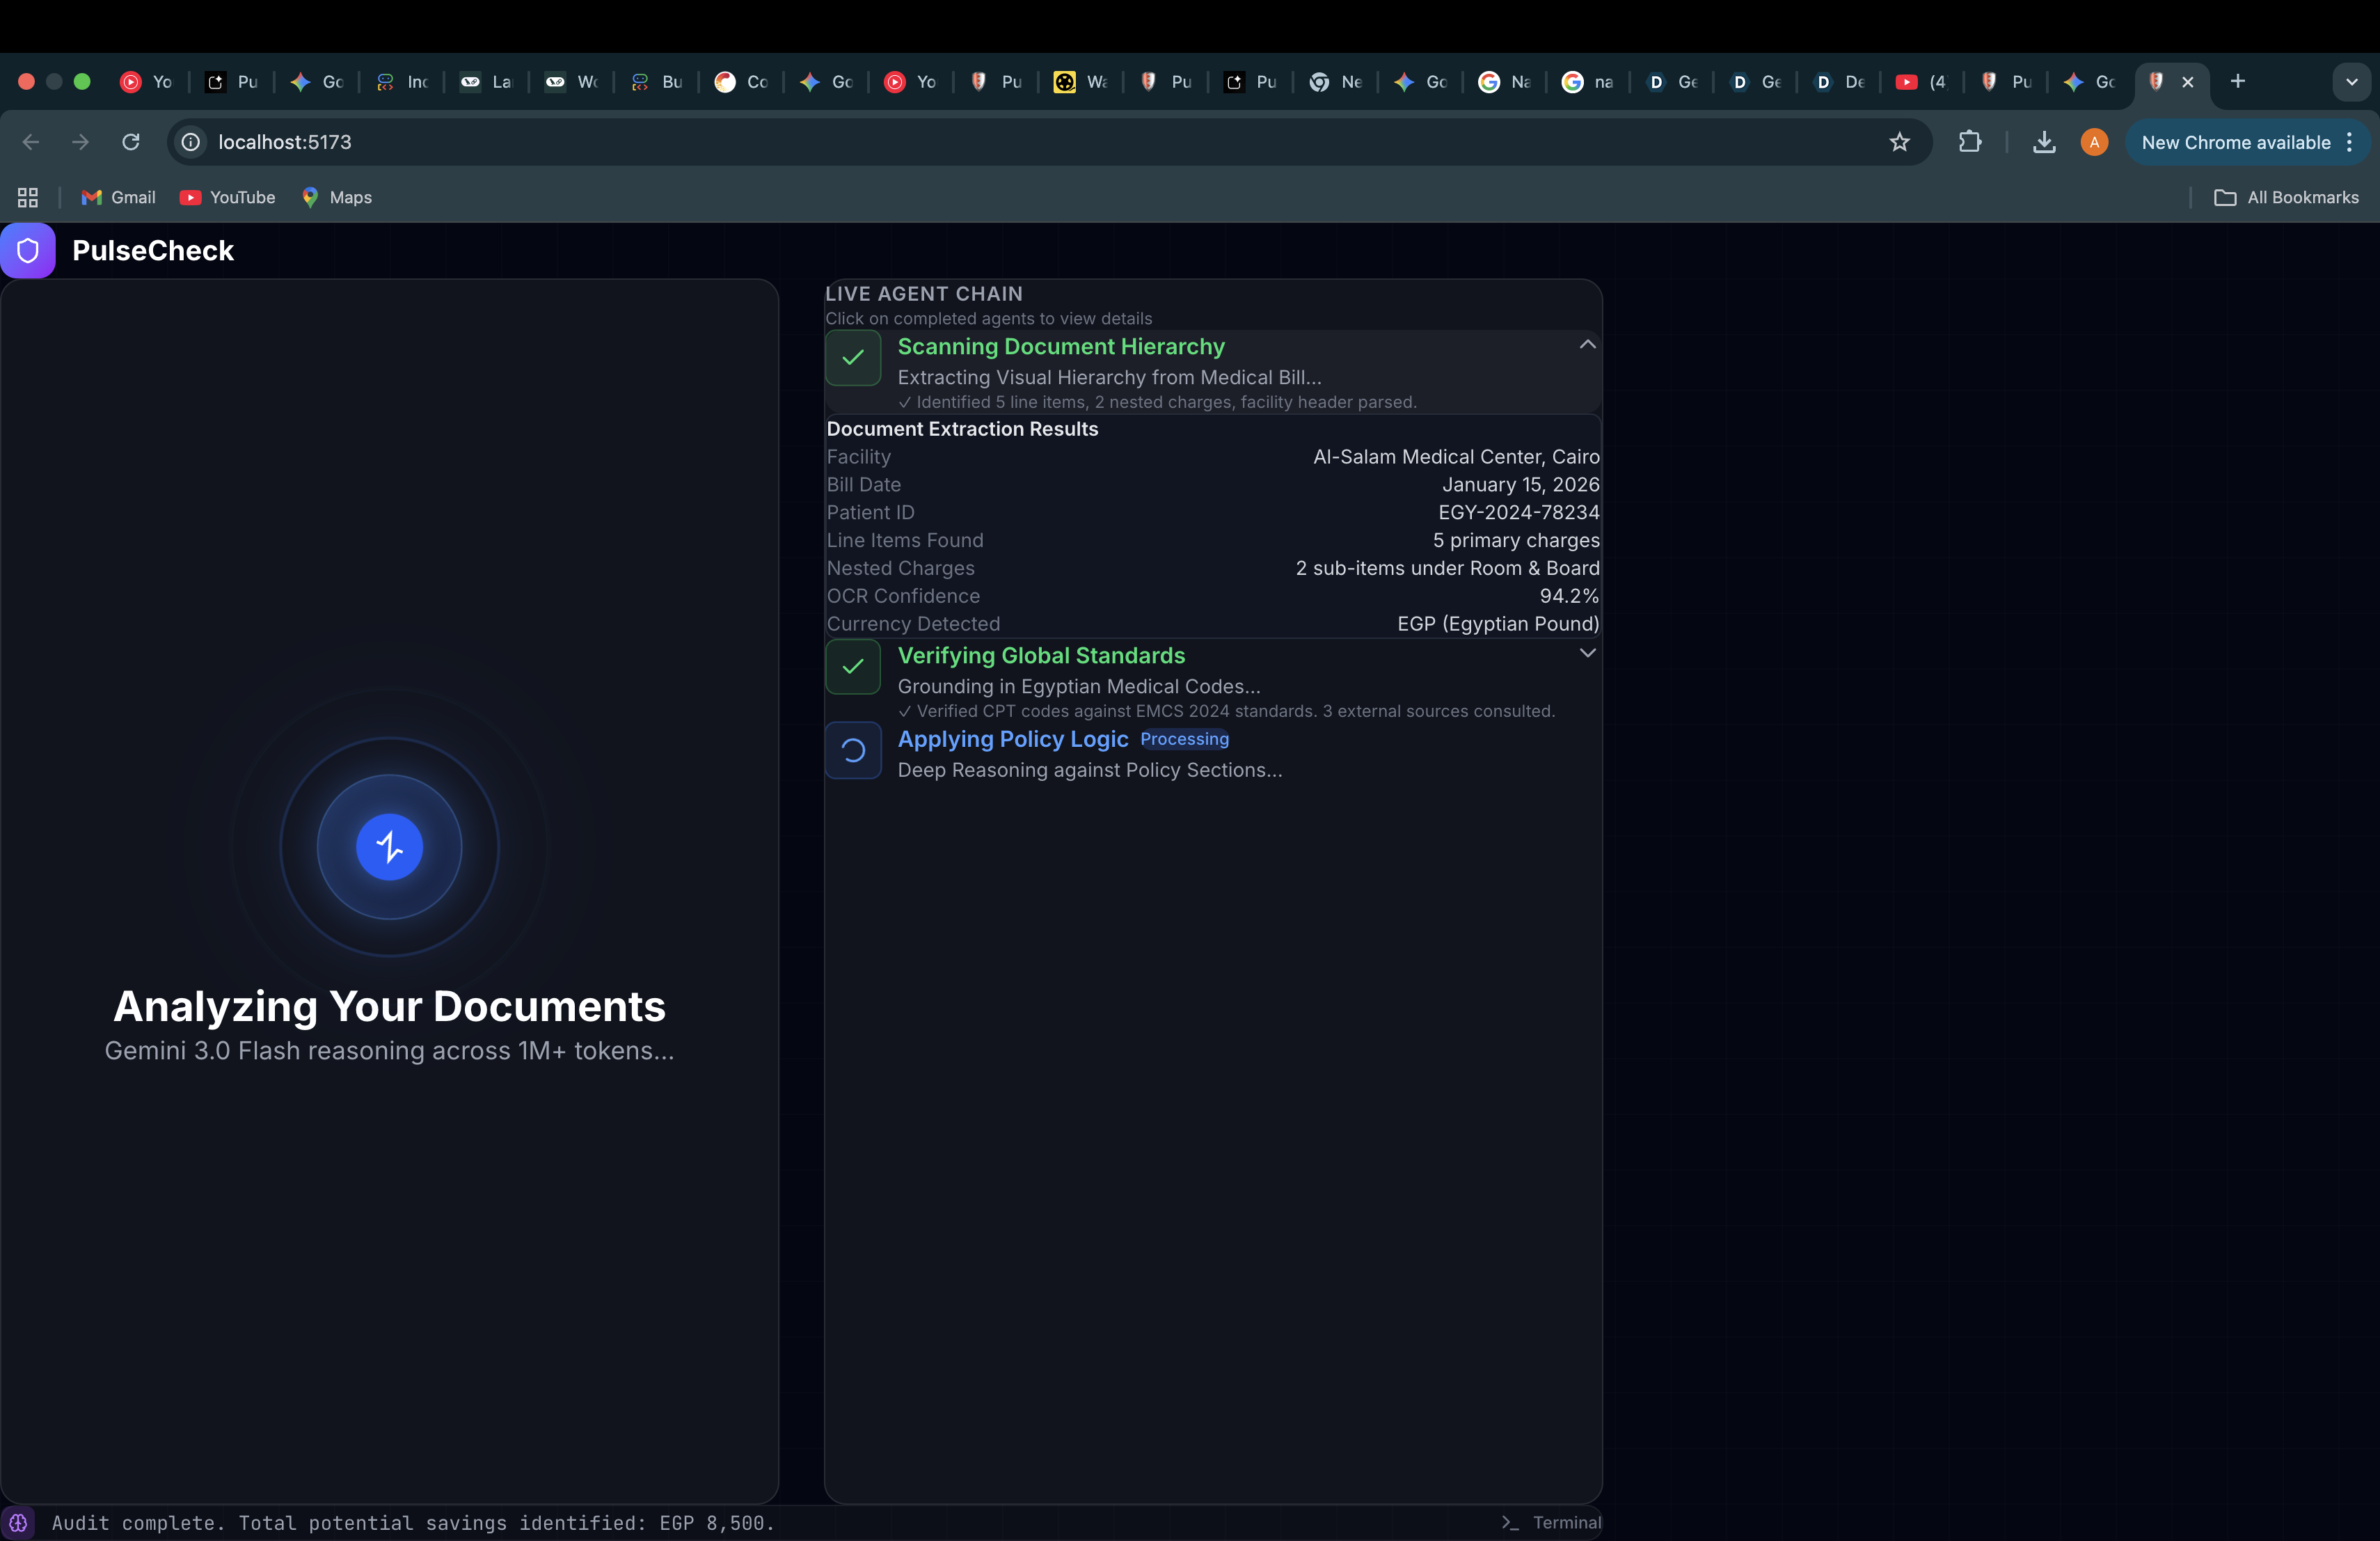
Task: Click New Chrome available button
Action: pos(2235,142)
